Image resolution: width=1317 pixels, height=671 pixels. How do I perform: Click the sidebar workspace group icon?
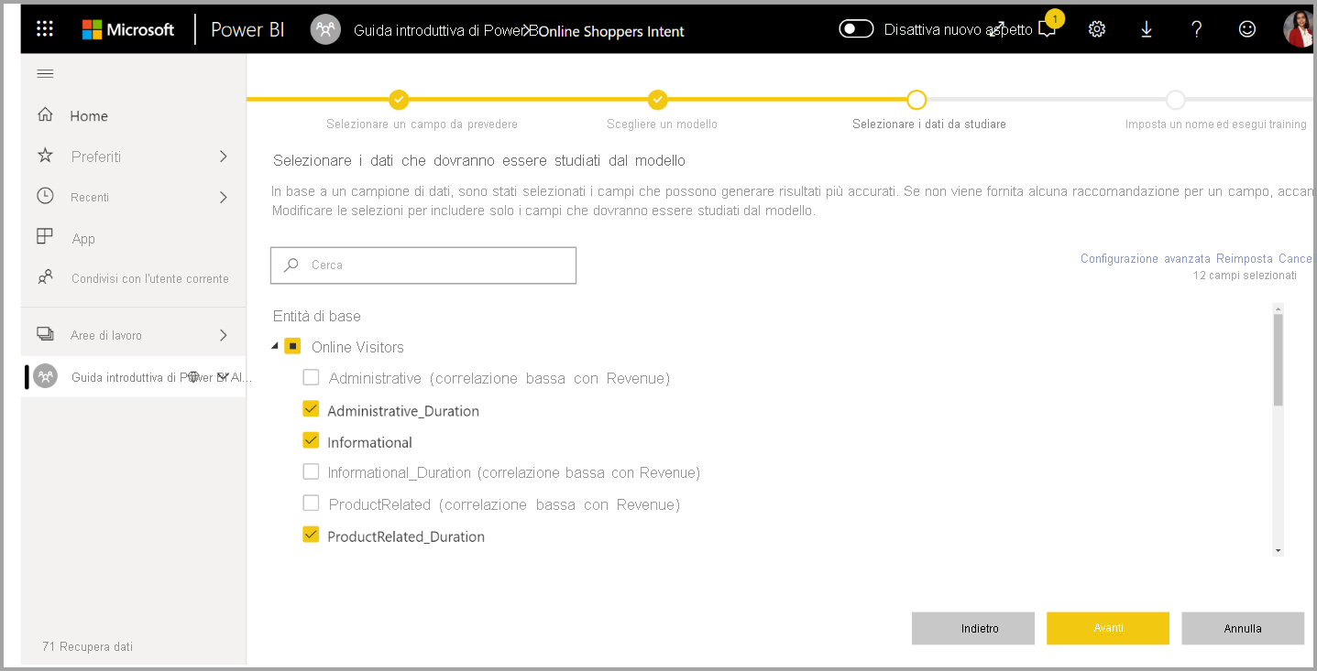coord(45,376)
